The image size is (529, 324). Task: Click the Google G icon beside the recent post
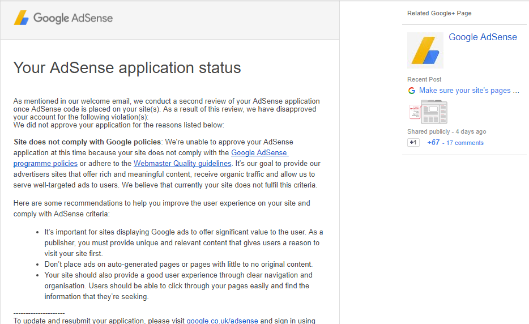[411, 91]
